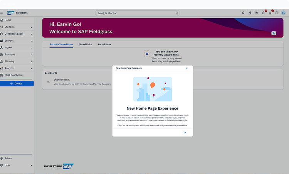Switch to the Starred Items tab
This screenshot has width=289, height=174.
(104, 44)
